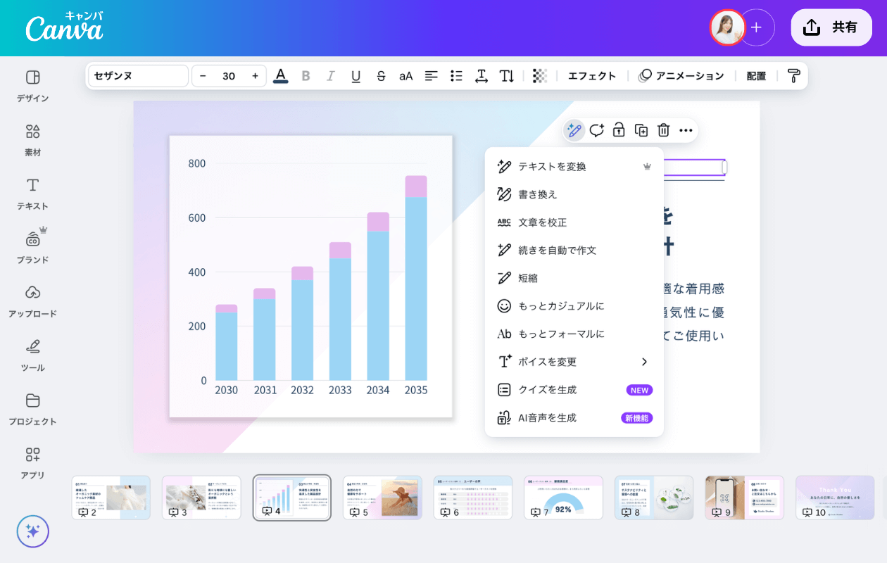Toggle strikethrough formatting
Viewport: 887px width, 563px height.
coord(381,76)
